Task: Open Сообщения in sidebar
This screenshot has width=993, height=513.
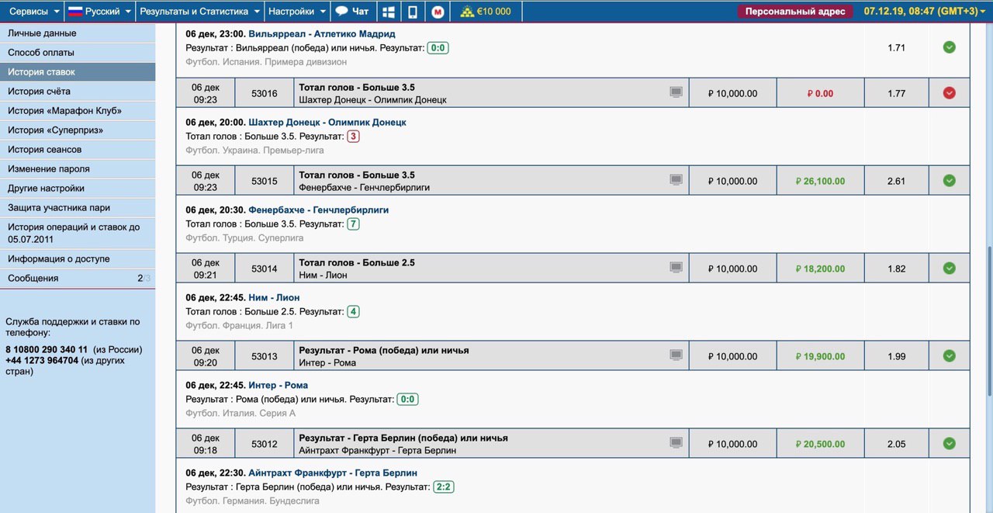Action: 78,279
